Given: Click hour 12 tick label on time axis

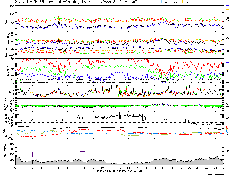Looking at the screenshot, I should coord(119,168).
